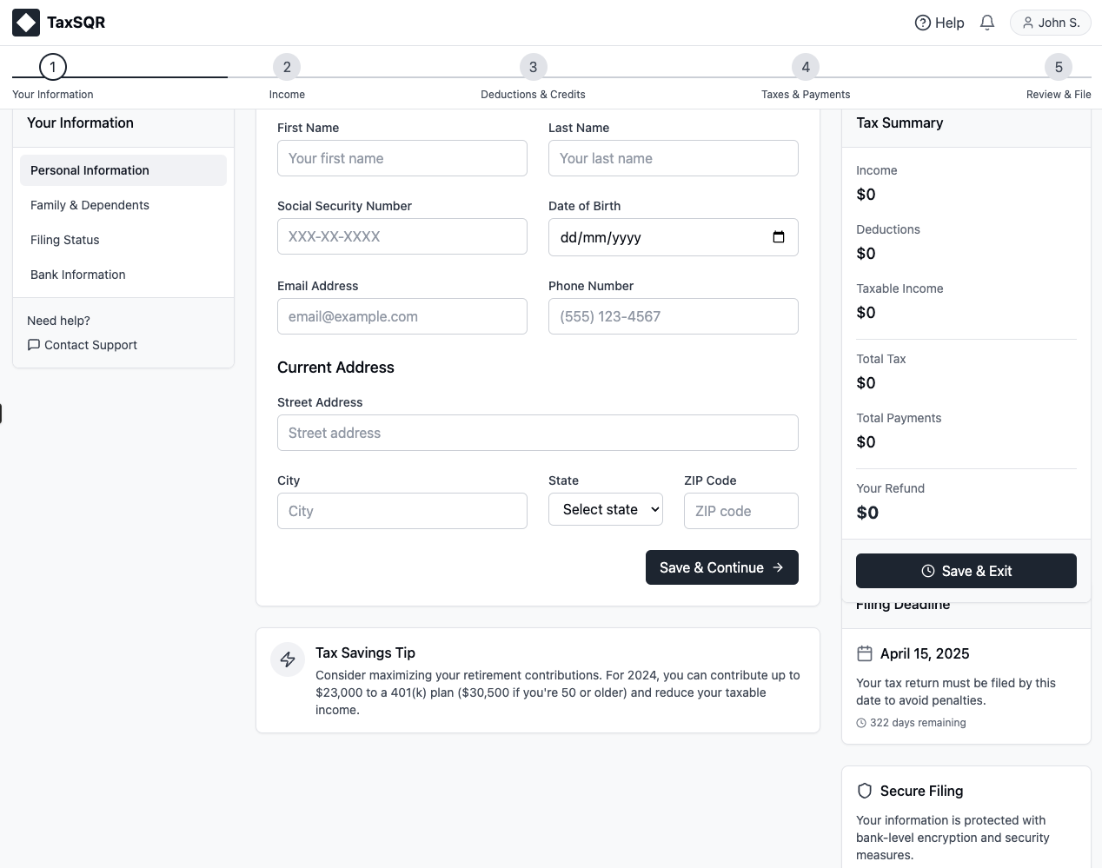
Task: Click the Save & Exit button
Action: point(966,571)
